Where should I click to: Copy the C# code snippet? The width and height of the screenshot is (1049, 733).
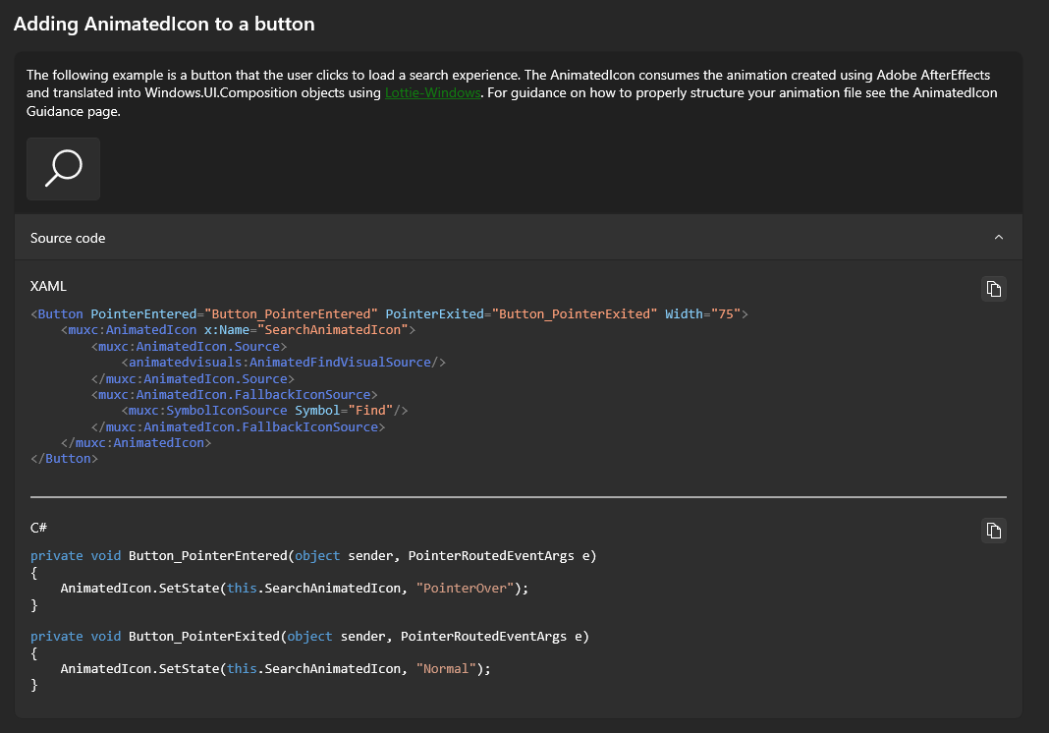click(993, 531)
